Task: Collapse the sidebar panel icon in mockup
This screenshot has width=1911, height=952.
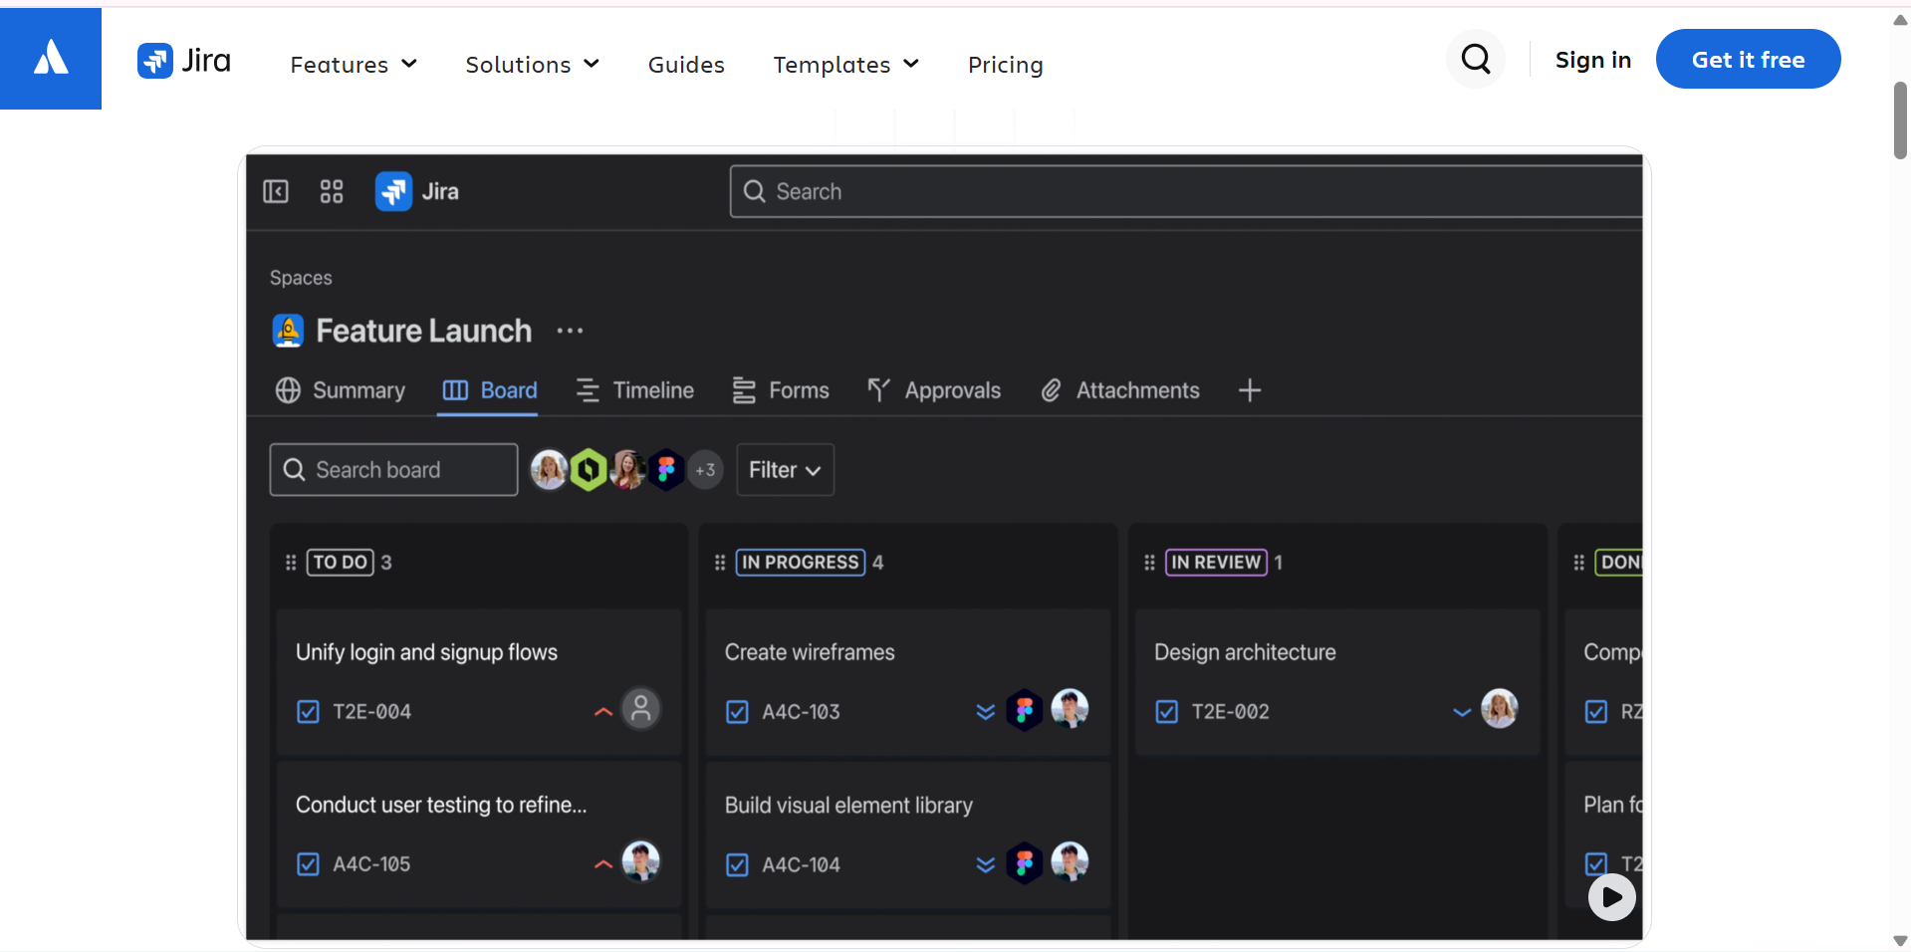Action: [276, 191]
